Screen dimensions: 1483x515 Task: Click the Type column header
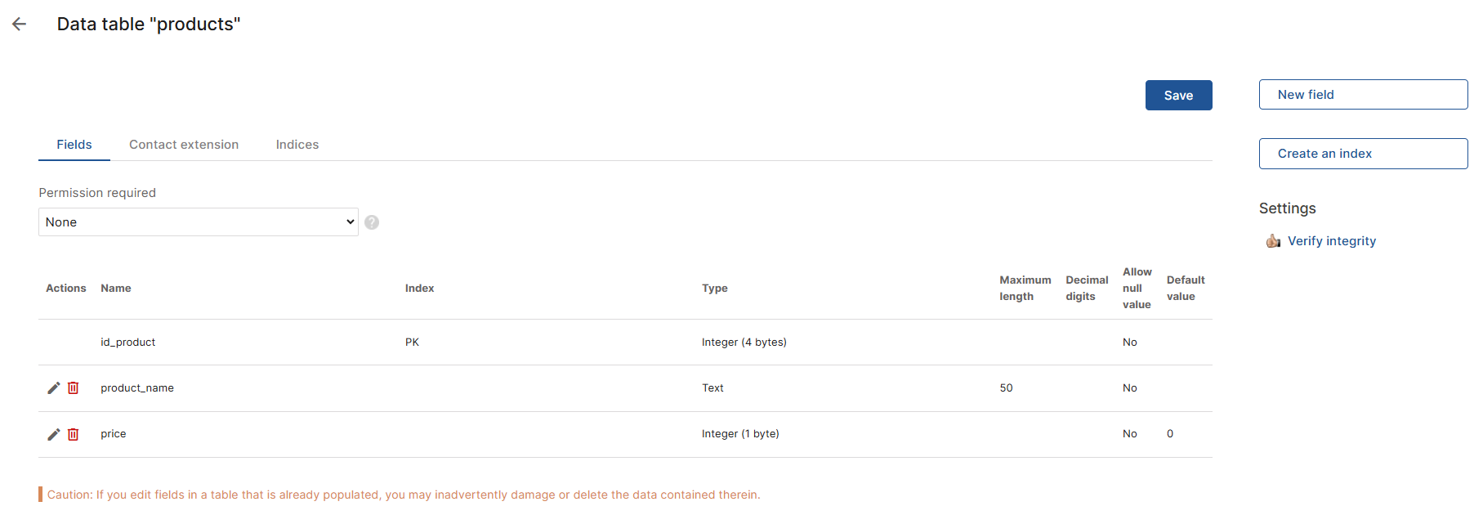pos(715,289)
